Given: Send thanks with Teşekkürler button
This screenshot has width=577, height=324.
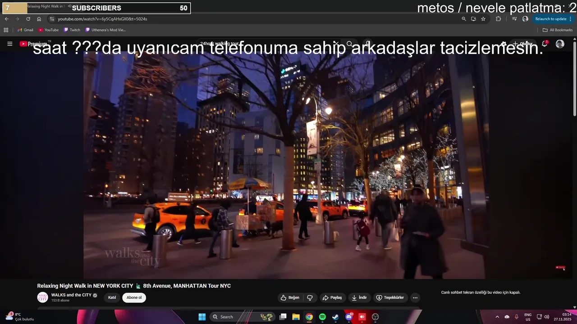Looking at the screenshot, I should (390, 297).
